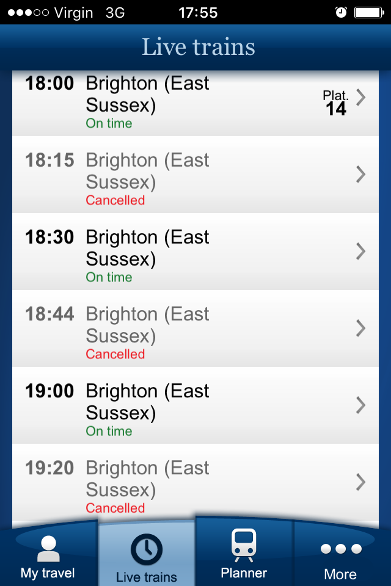
Task: Select the 19:00 Brighton train row
Action: pos(195,405)
